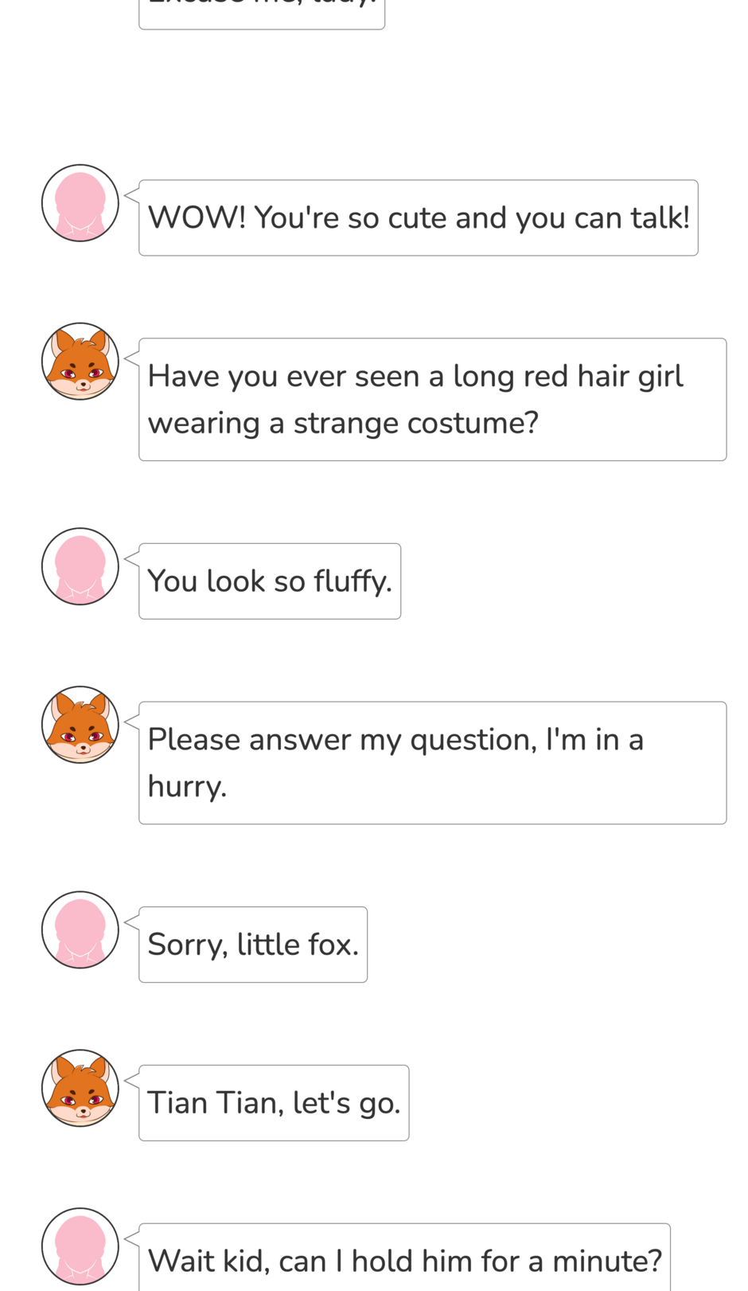Click the word "hurry." in the fox's message

(x=188, y=787)
